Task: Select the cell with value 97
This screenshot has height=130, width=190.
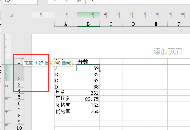Action: 88,80
